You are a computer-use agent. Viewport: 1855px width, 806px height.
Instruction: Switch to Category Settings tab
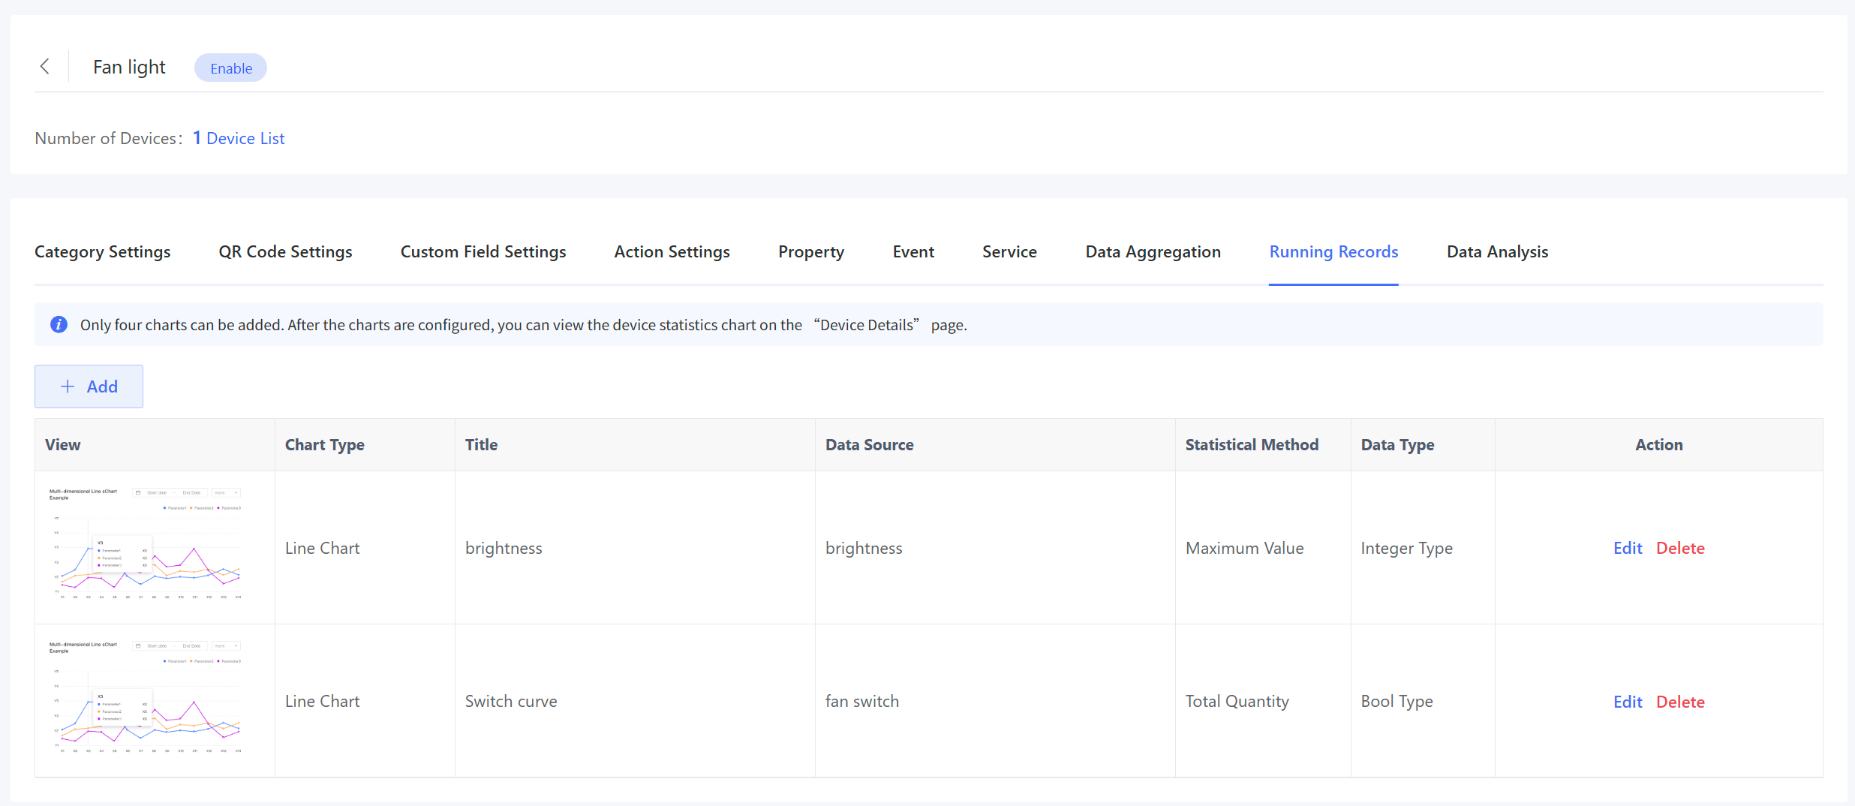[103, 252]
